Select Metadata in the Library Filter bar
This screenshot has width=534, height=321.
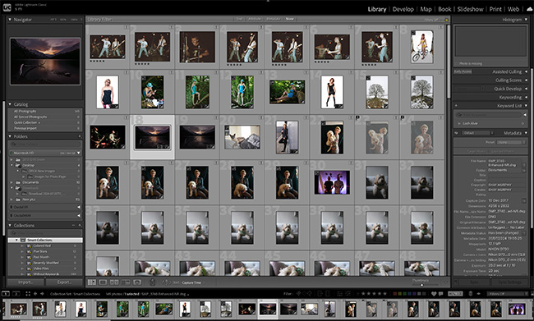(273, 19)
